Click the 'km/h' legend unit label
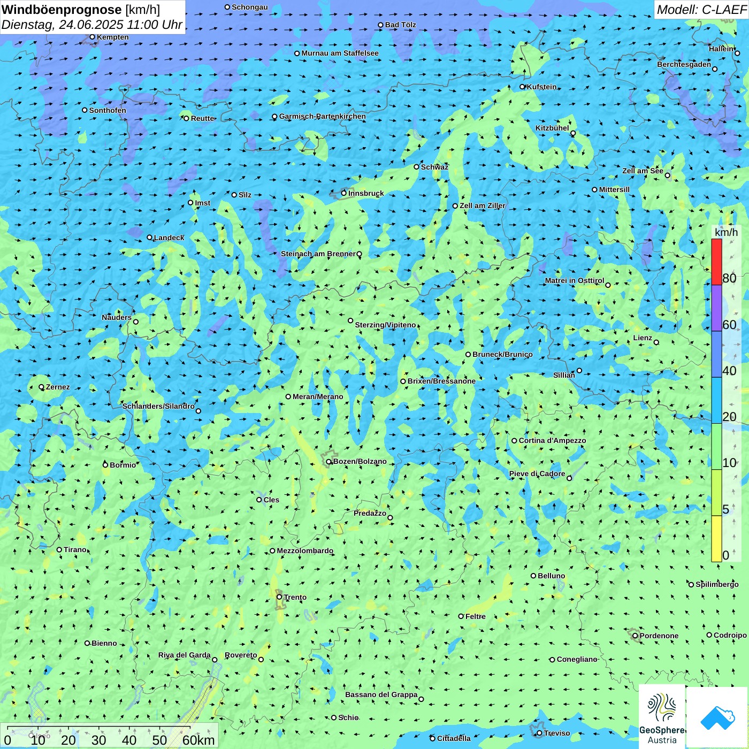 726,232
